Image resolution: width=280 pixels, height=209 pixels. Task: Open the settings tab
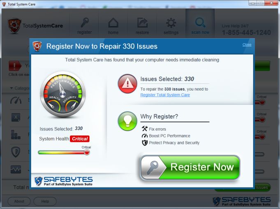pos(171,26)
